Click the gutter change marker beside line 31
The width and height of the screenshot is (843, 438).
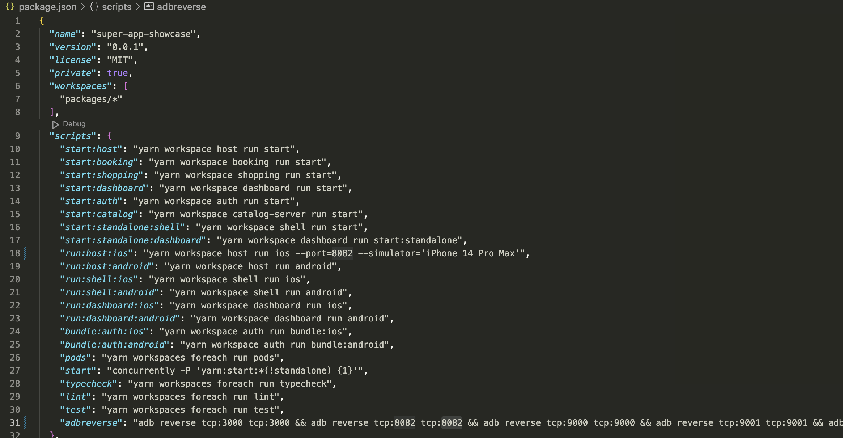point(25,422)
